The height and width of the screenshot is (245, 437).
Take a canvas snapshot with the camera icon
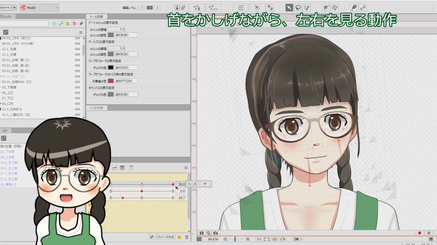tap(202, 233)
